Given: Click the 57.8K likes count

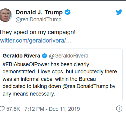Looking at the screenshot, I should [13, 109].
